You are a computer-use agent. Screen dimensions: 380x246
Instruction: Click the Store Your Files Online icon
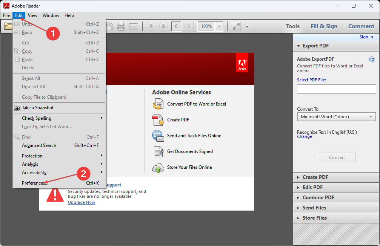pyautogui.click(x=158, y=167)
